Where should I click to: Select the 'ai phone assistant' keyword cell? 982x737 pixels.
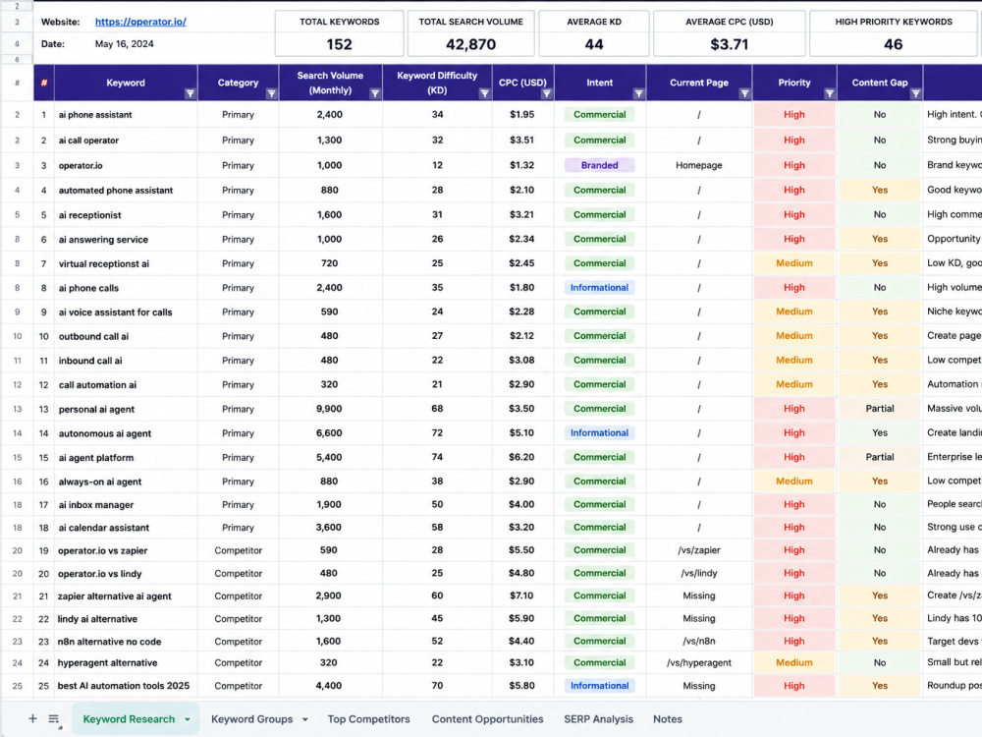tap(126, 115)
